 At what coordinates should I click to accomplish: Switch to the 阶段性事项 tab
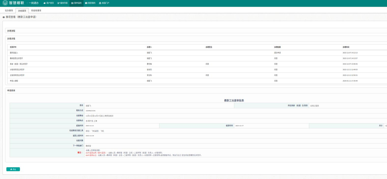pos(36,10)
